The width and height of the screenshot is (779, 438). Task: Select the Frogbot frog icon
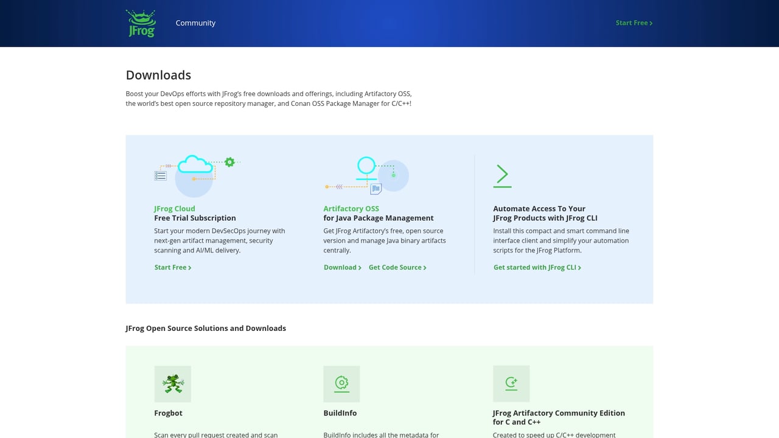click(x=172, y=384)
